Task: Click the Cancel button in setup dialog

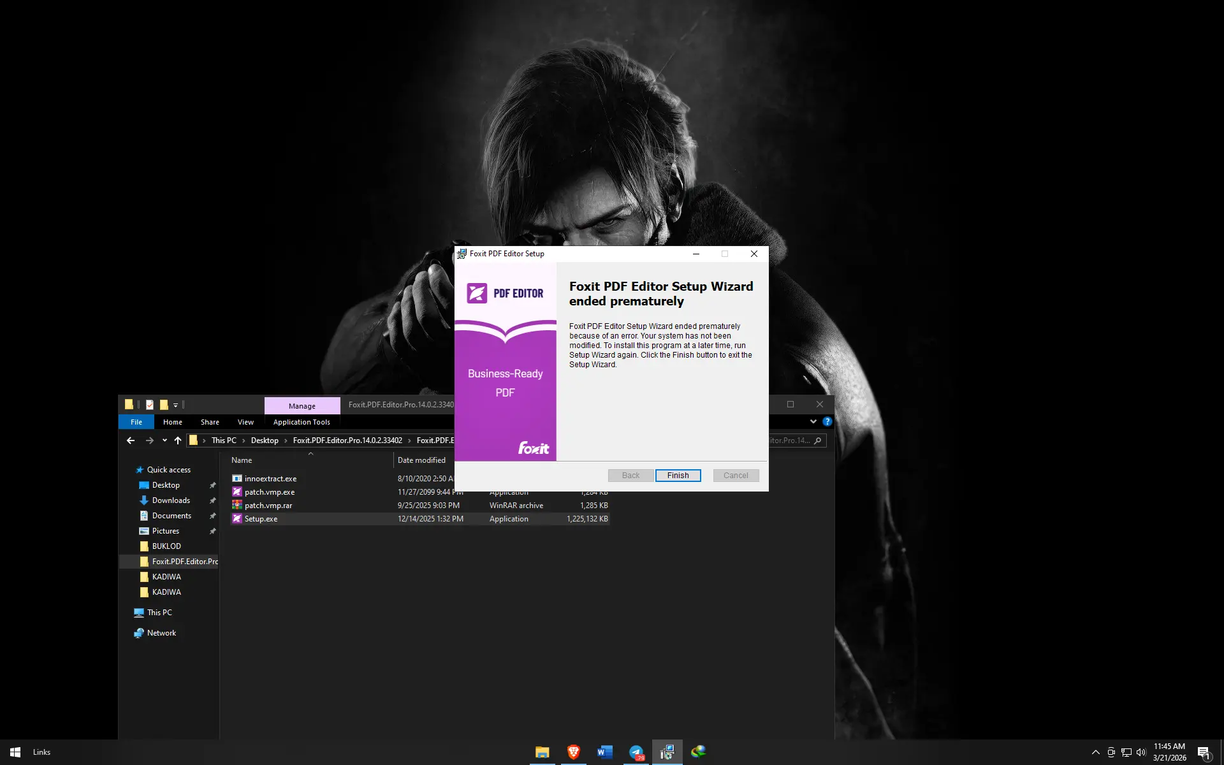Action: [736, 476]
